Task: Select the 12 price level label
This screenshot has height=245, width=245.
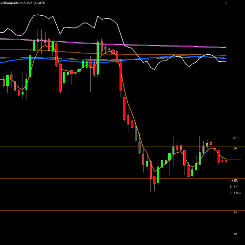Action: pyautogui.click(x=235, y=234)
